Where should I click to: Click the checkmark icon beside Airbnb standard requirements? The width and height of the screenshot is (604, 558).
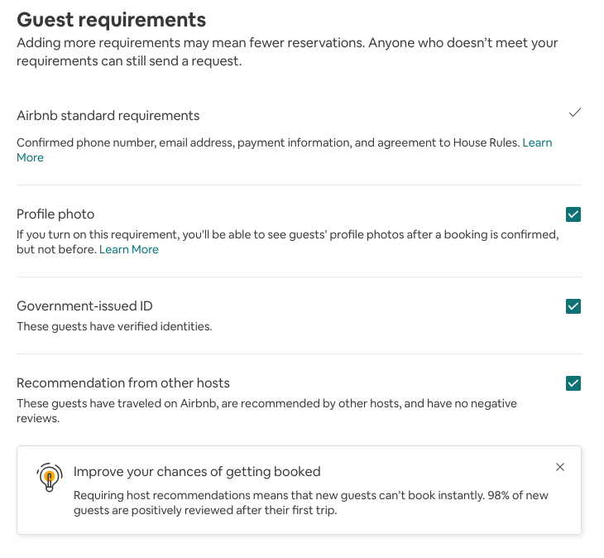point(574,113)
